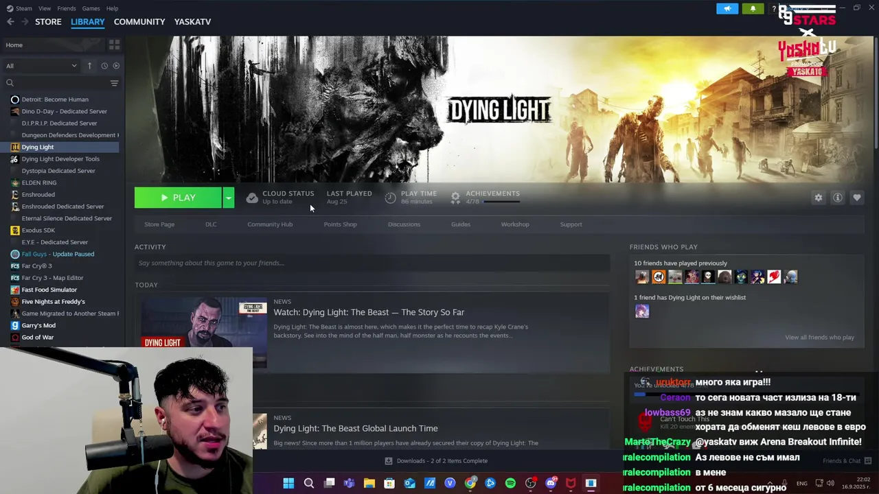Show recent activity clock filter icon
The height and width of the screenshot is (494, 879).
pyautogui.click(x=104, y=66)
